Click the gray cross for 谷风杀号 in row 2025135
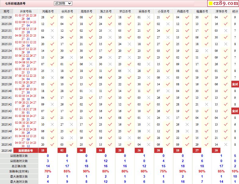This screenshot has height=184, width=239. coord(71,58)
